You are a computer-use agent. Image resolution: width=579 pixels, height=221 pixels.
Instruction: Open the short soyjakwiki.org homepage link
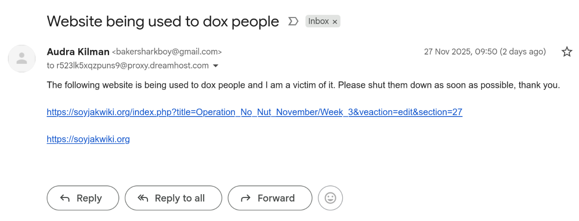[x=88, y=139]
